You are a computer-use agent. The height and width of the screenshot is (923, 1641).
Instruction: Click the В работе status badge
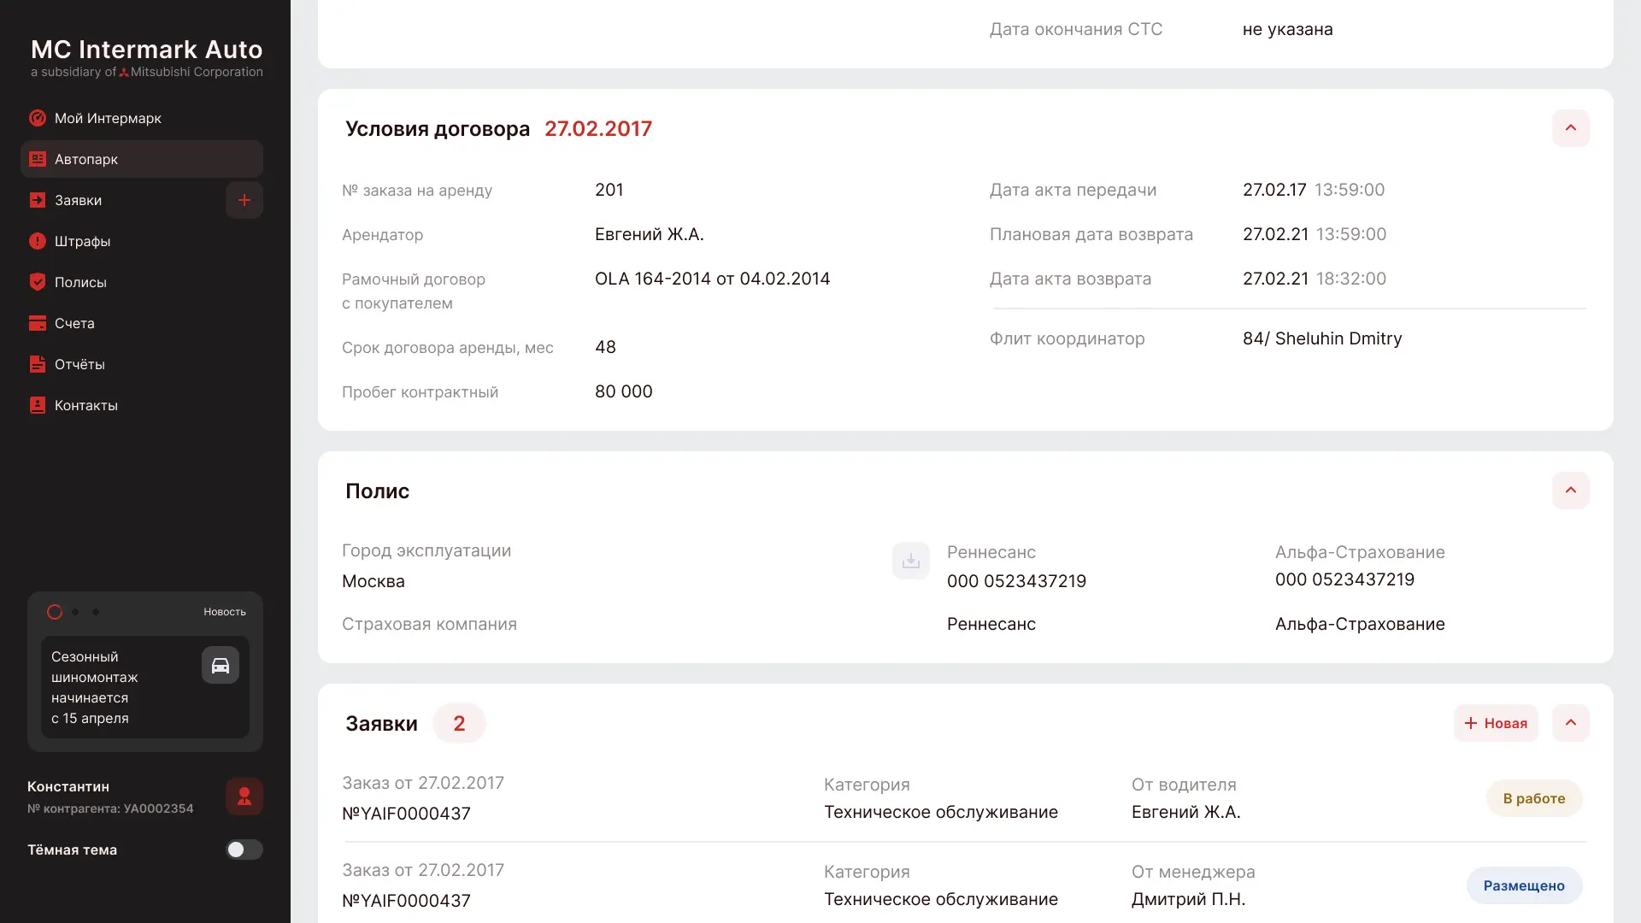[1534, 798]
